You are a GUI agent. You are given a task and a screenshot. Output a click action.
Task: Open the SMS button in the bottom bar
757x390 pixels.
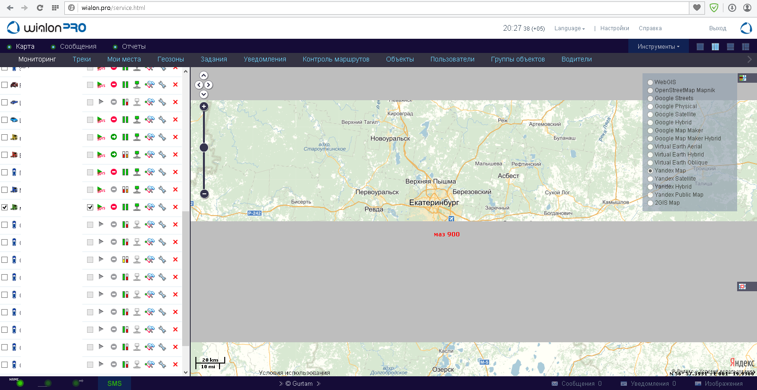pyautogui.click(x=114, y=383)
